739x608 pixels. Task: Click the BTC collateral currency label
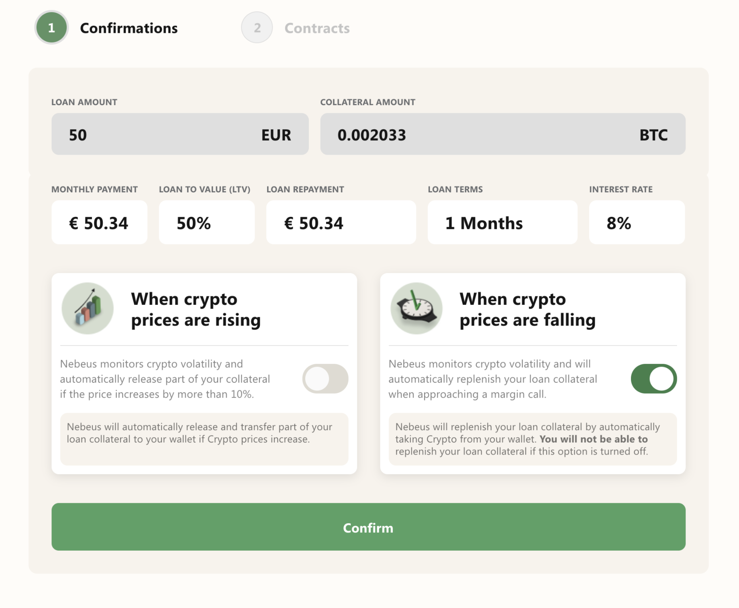click(x=653, y=135)
